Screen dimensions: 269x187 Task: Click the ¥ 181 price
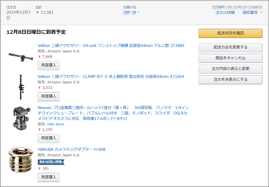[43, 168]
